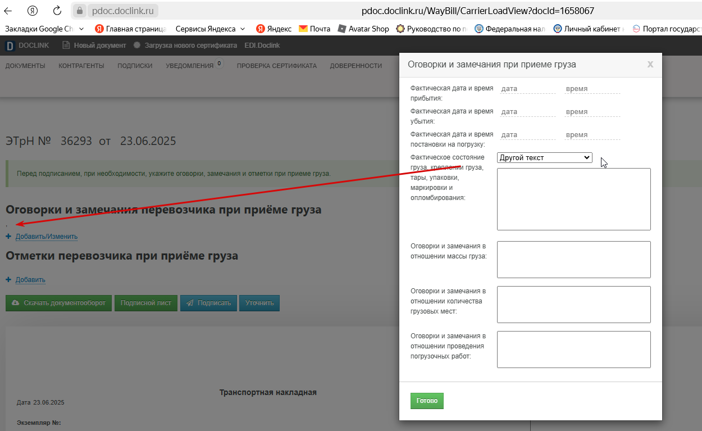Download via Скачать документооборот button

click(58, 303)
